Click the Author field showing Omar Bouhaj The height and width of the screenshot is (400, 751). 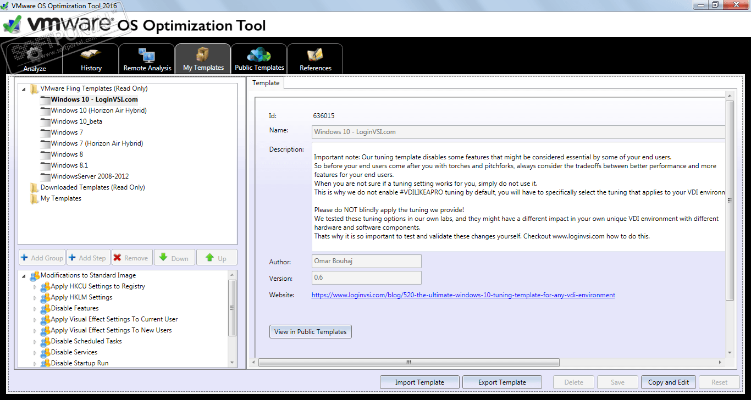(367, 262)
